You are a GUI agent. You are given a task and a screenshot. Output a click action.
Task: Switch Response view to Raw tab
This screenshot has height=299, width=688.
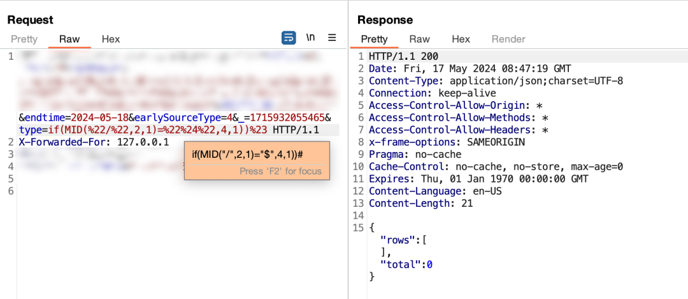[419, 39]
